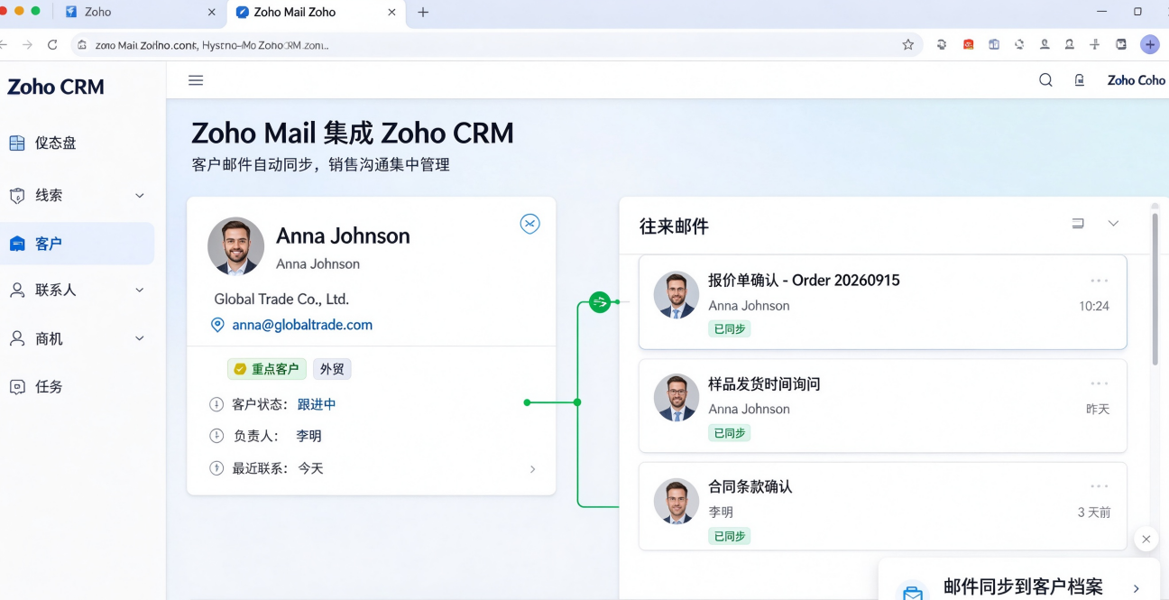Image resolution: width=1169 pixels, height=600 pixels.
Task: Open more options on 合同条款确认 email
Action: [1099, 487]
